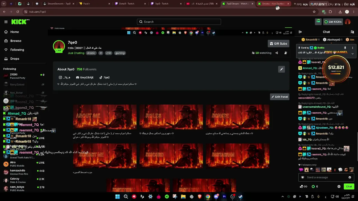Viewport: 358px width, 201px height.
Task: Open the chat emoji picker
Action: (x=350, y=177)
